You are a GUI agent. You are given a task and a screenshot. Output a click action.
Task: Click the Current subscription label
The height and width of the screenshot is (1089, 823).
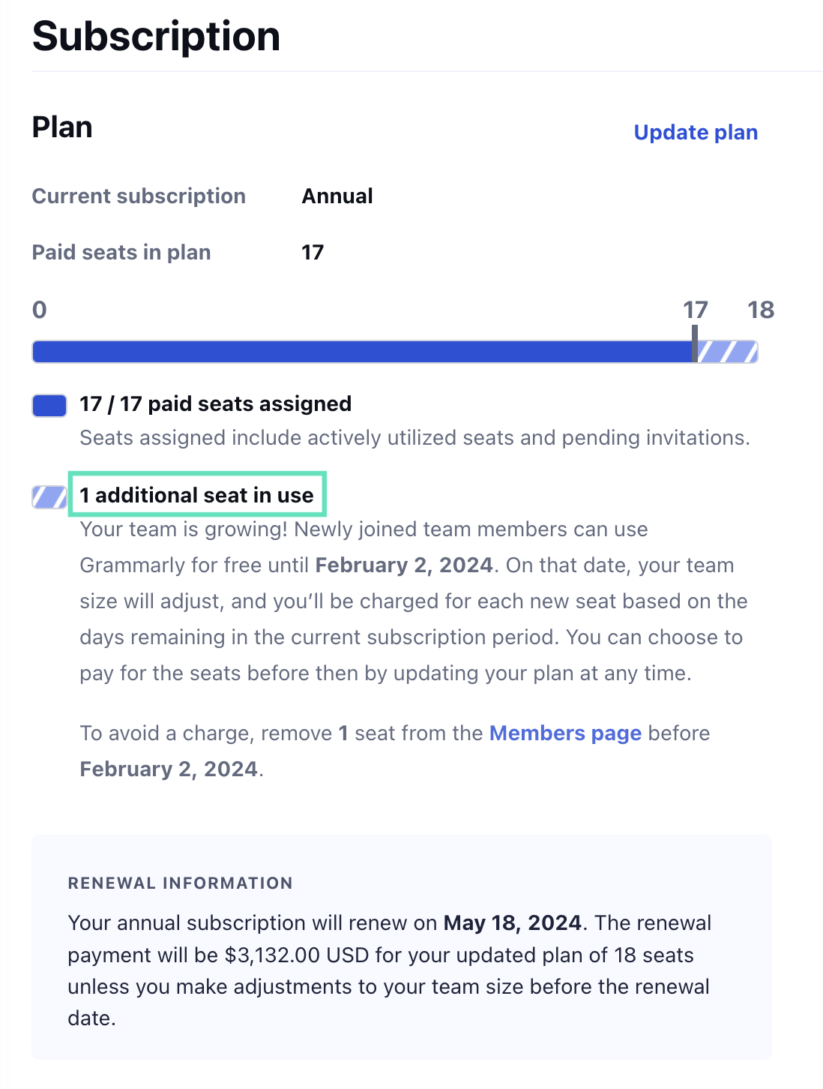pyautogui.click(x=139, y=196)
